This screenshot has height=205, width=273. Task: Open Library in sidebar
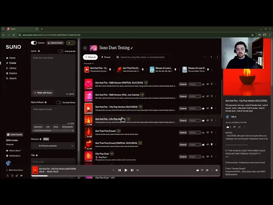(x=11, y=68)
